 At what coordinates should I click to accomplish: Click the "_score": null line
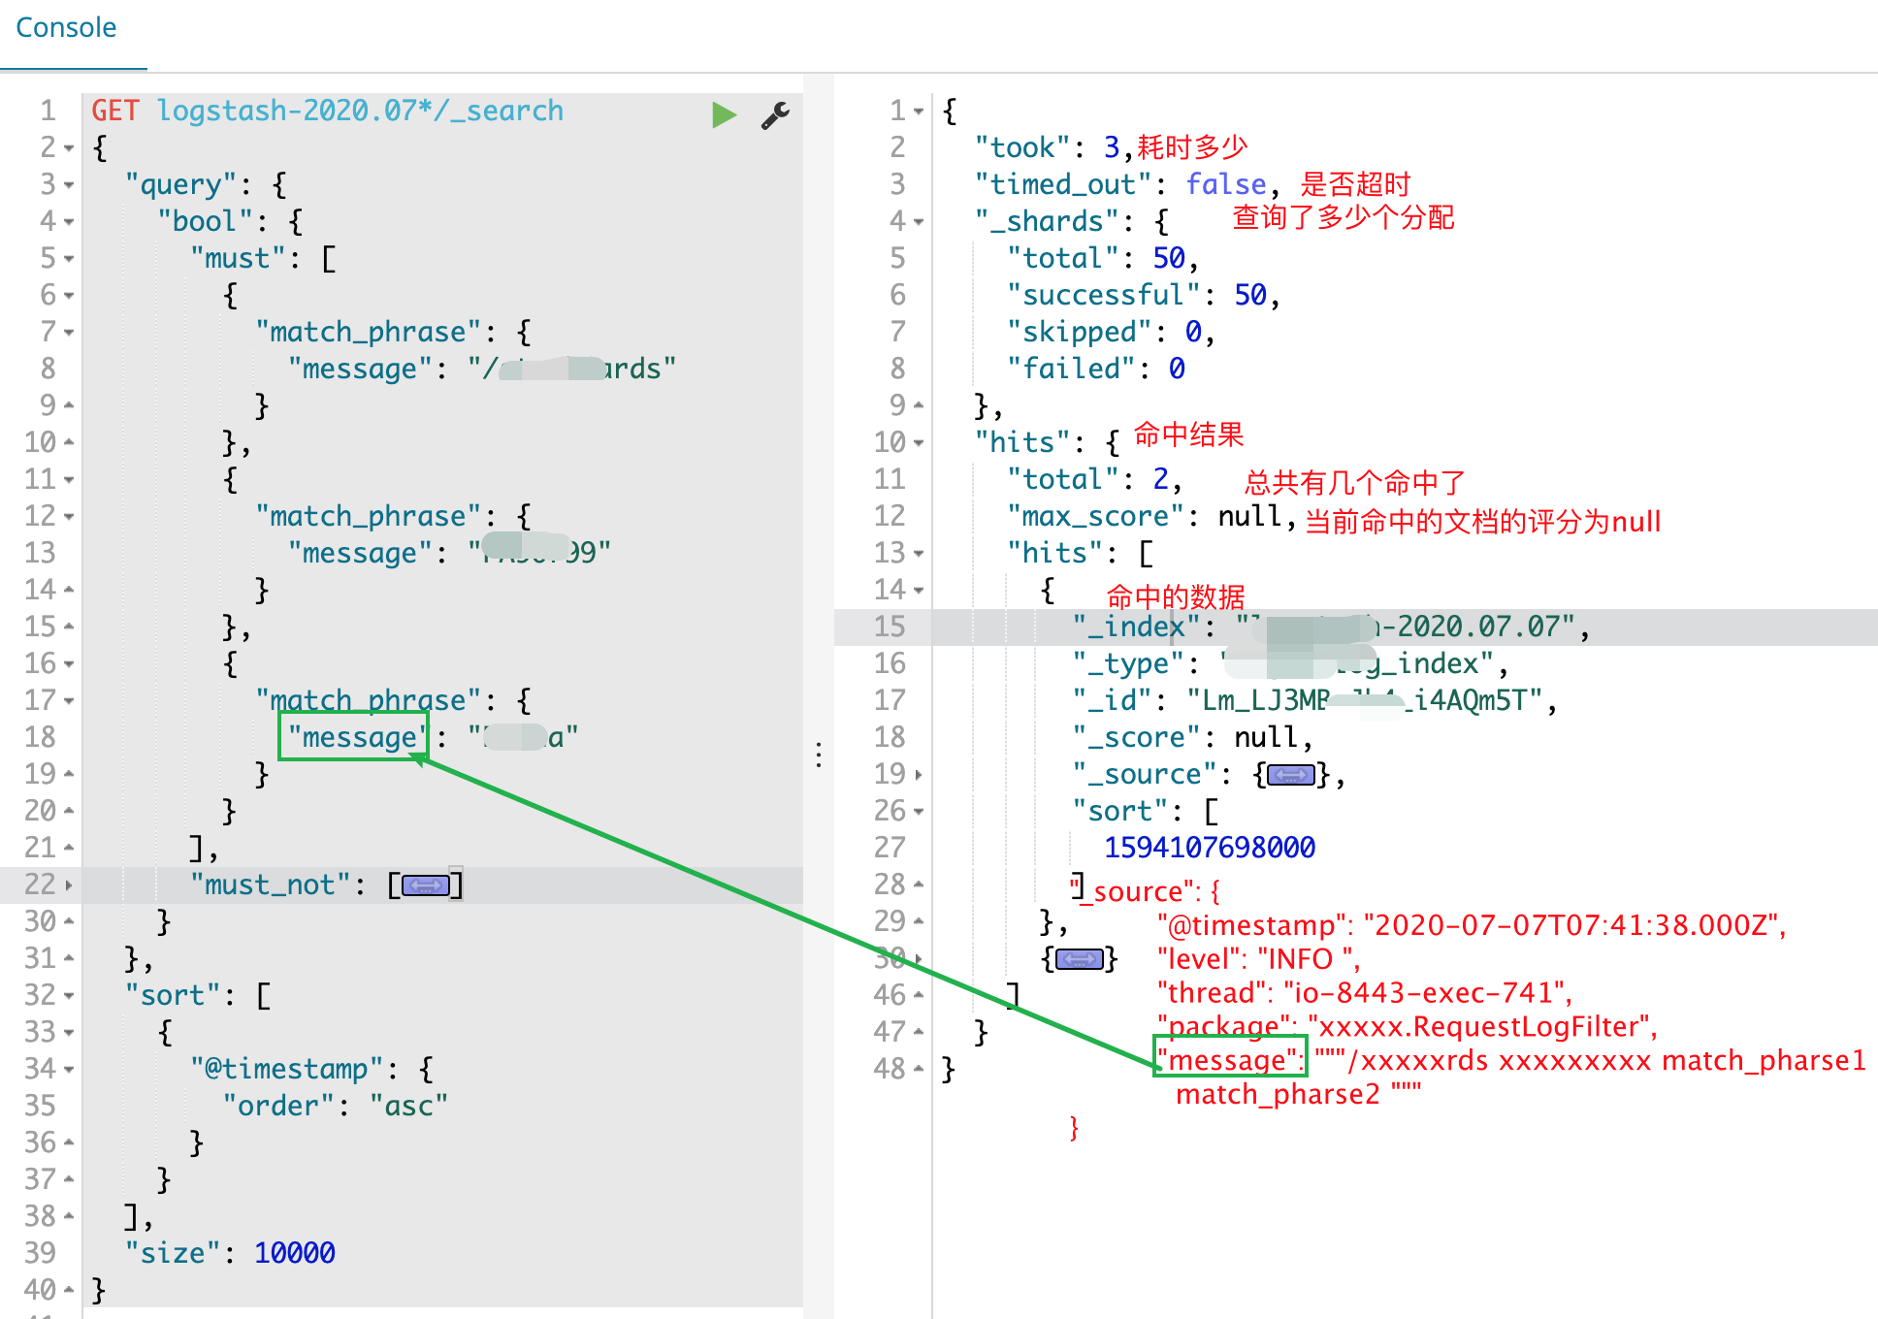[x=1193, y=737]
